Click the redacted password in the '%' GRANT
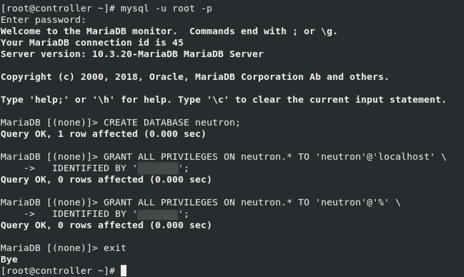The width and height of the screenshot is (464, 277). pyautogui.click(x=158, y=214)
